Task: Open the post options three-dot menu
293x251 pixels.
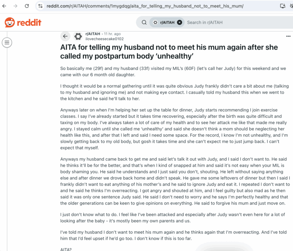Action: [x=288, y=36]
